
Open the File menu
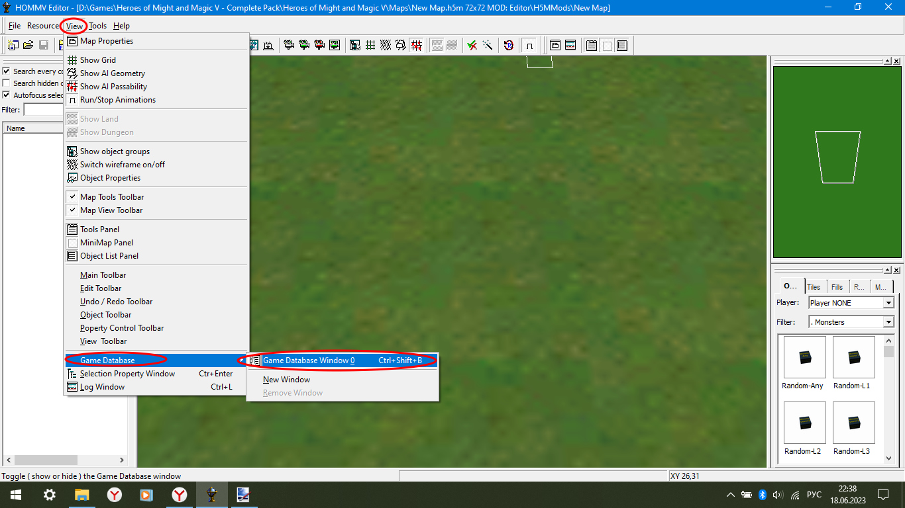coord(15,26)
